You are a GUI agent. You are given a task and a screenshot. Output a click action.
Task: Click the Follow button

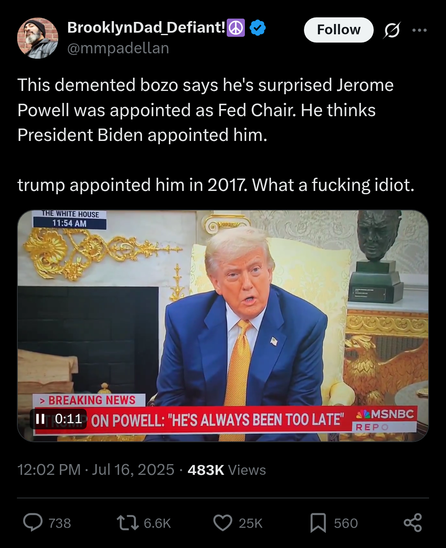click(x=339, y=30)
